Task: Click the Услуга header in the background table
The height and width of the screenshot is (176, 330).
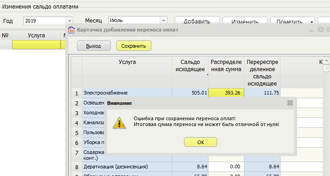Action: tap(36, 36)
